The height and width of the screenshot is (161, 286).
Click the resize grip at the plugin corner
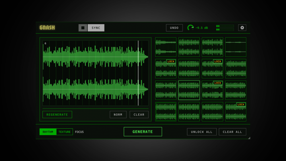point(249,138)
